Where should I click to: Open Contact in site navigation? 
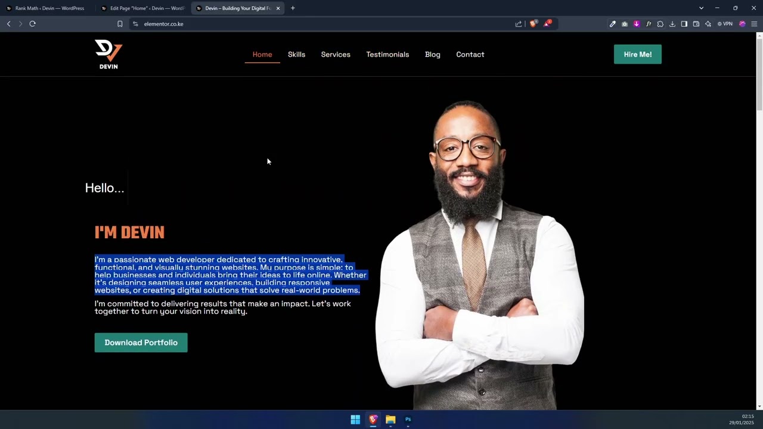coord(470,54)
